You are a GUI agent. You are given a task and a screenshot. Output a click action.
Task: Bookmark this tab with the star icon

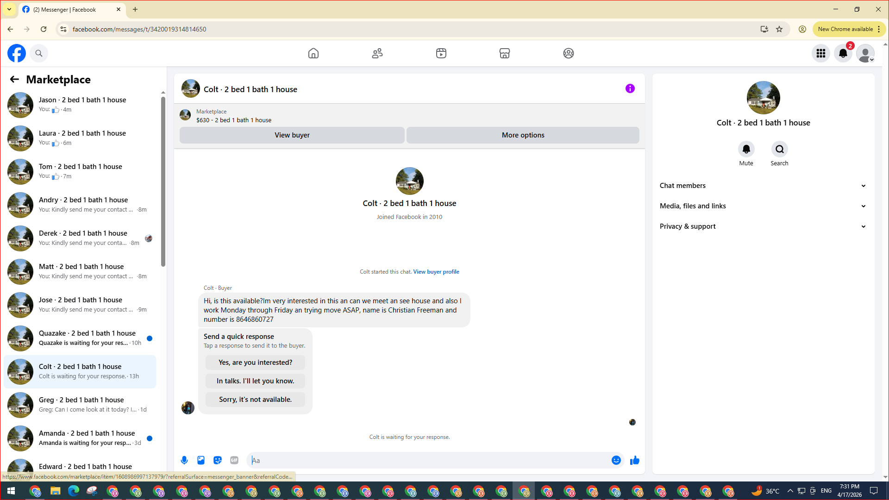(779, 29)
